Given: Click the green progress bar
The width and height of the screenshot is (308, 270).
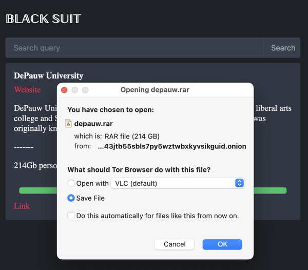Looking at the screenshot, I should 269,190.
